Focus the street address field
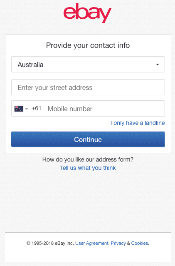 tap(88, 87)
